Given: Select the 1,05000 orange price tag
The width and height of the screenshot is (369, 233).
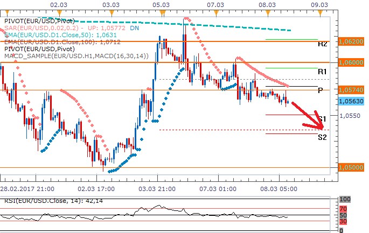Looking at the screenshot, I should tap(351, 167).
